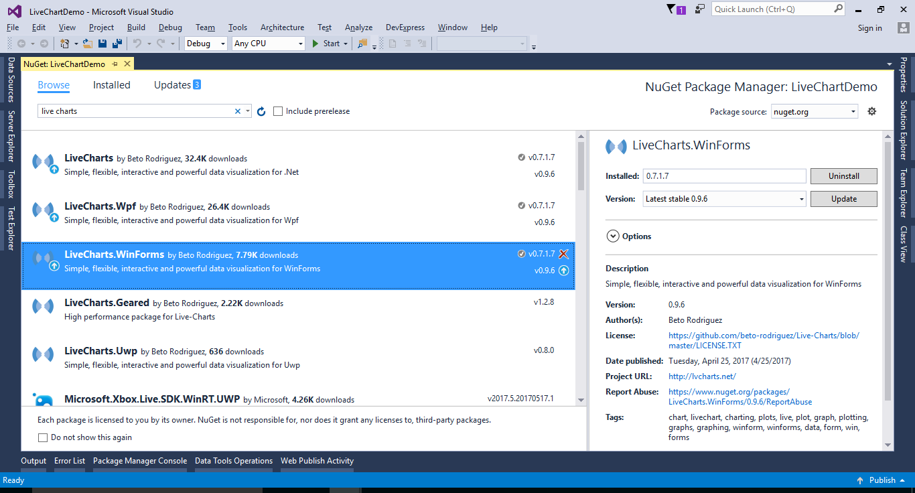Click the Navigate Backward toolbar icon

pos(21,44)
